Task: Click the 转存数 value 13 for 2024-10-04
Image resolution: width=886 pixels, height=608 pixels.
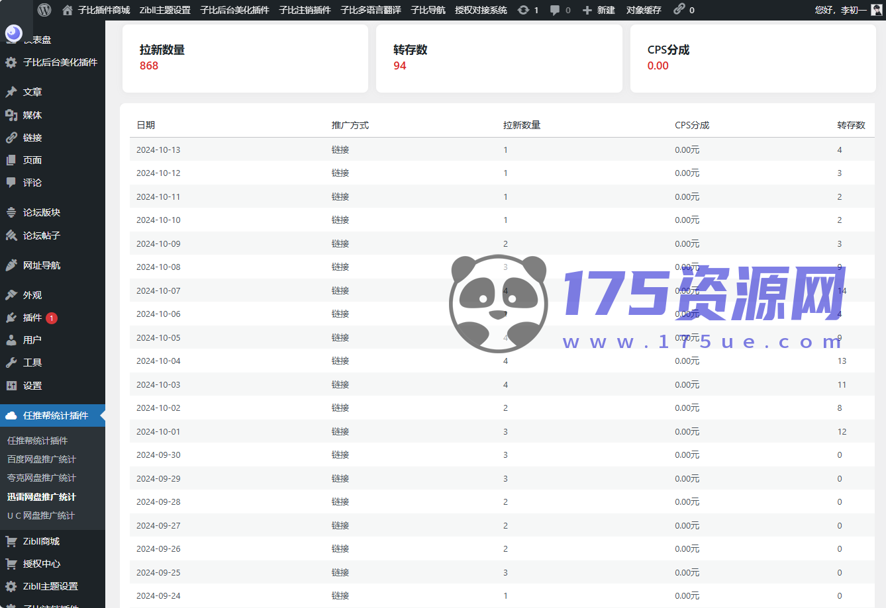Action: click(x=842, y=361)
